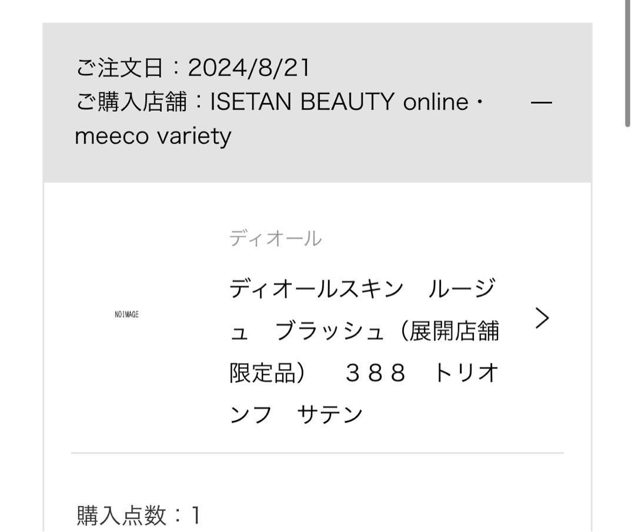Collapse the order details with minus icon
The width and height of the screenshot is (635, 532).
541,102
